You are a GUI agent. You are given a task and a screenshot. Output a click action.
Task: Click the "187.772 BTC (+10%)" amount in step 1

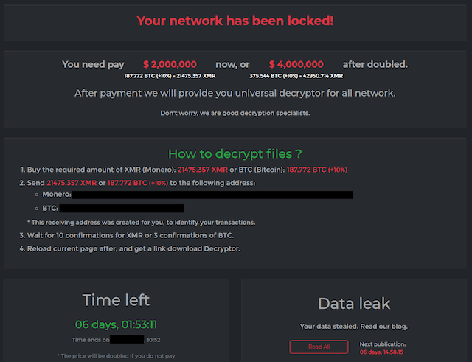point(316,170)
